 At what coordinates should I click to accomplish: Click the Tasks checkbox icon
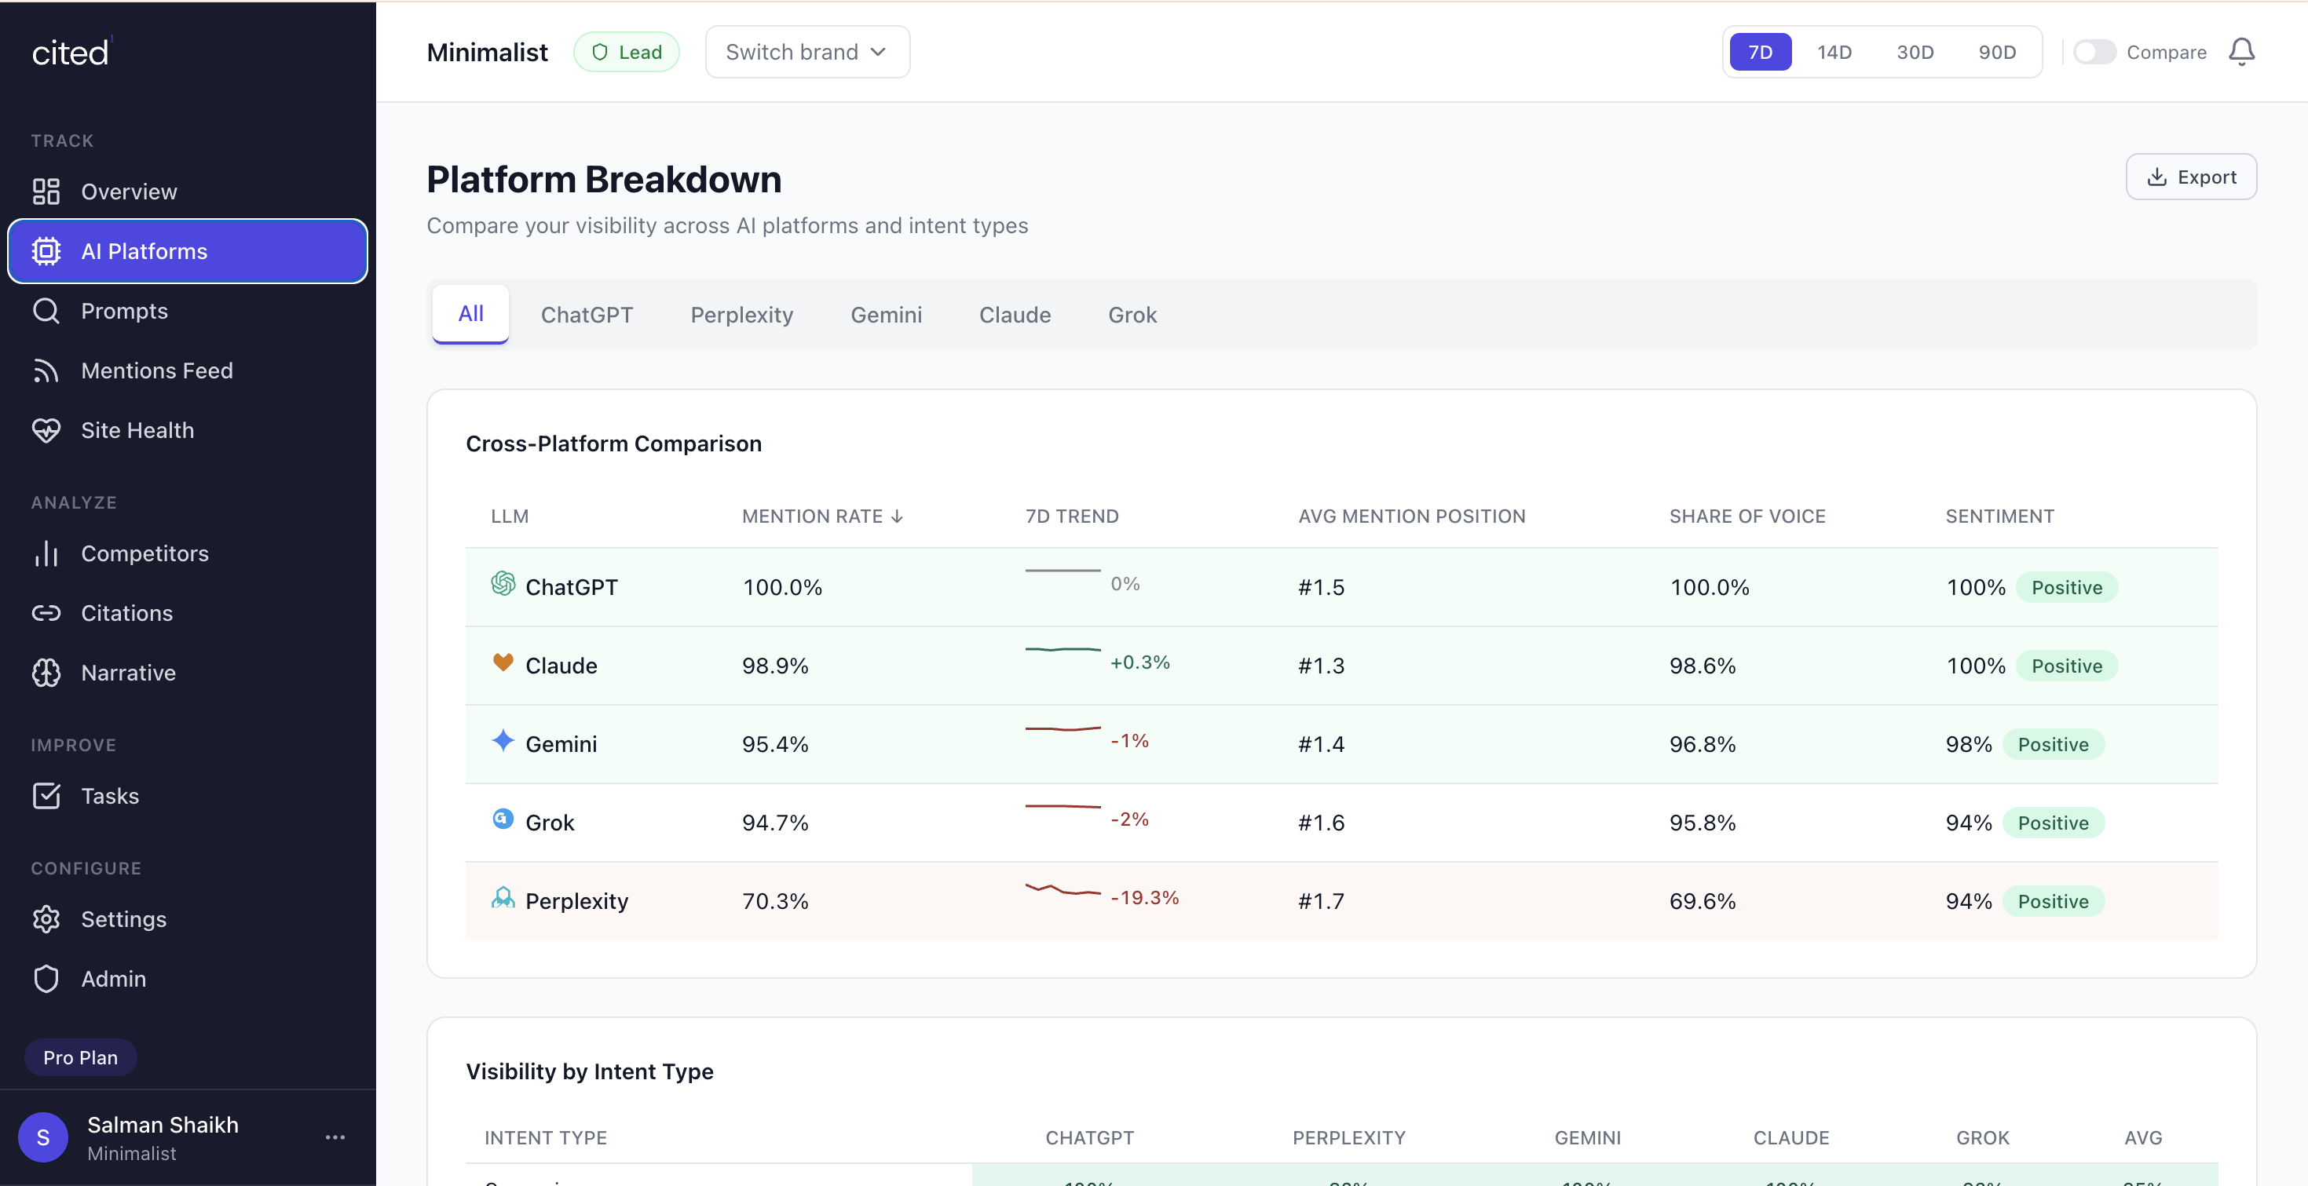46,797
